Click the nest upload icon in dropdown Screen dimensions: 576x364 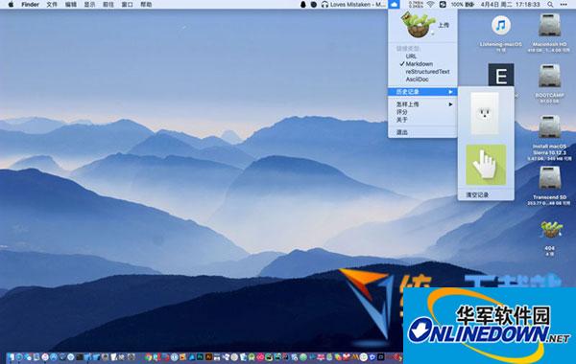coord(418,25)
